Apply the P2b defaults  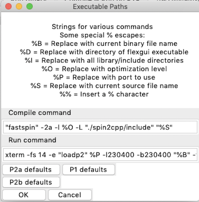tap(31, 182)
